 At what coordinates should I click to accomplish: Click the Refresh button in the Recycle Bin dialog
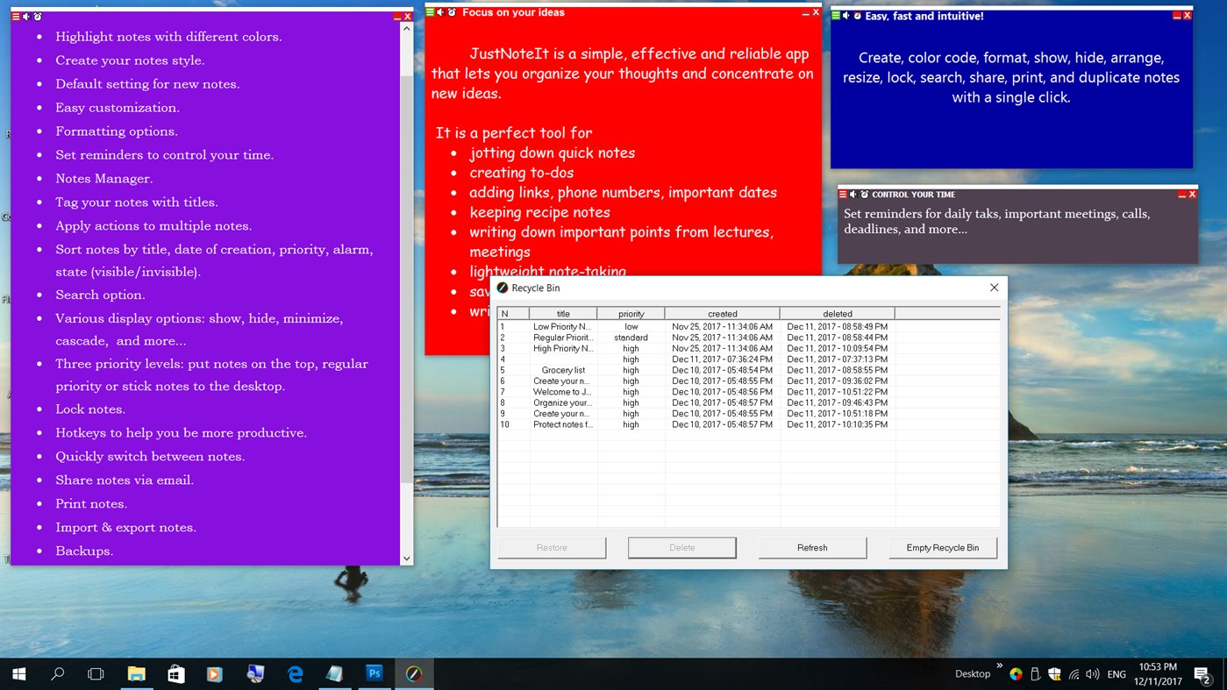click(x=811, y=547)
